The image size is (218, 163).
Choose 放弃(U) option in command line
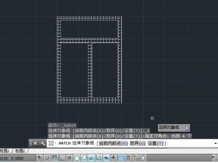click(x=137, y=143)
